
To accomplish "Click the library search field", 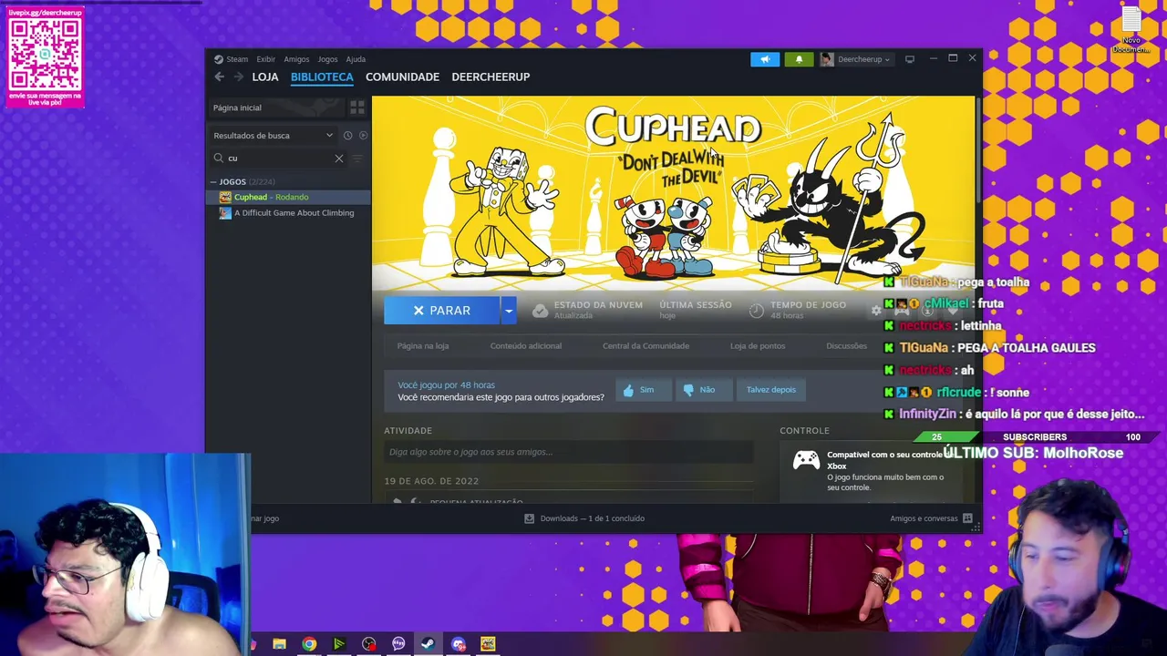I will 278,159.
